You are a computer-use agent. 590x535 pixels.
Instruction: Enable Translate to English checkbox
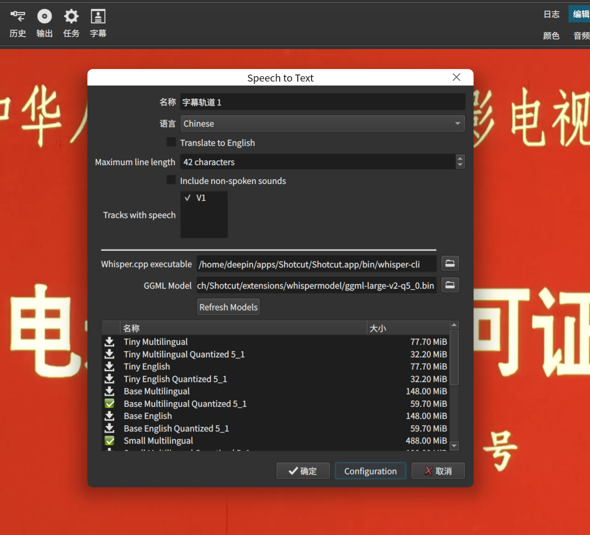pyautogui.click(x=171, y=142)
